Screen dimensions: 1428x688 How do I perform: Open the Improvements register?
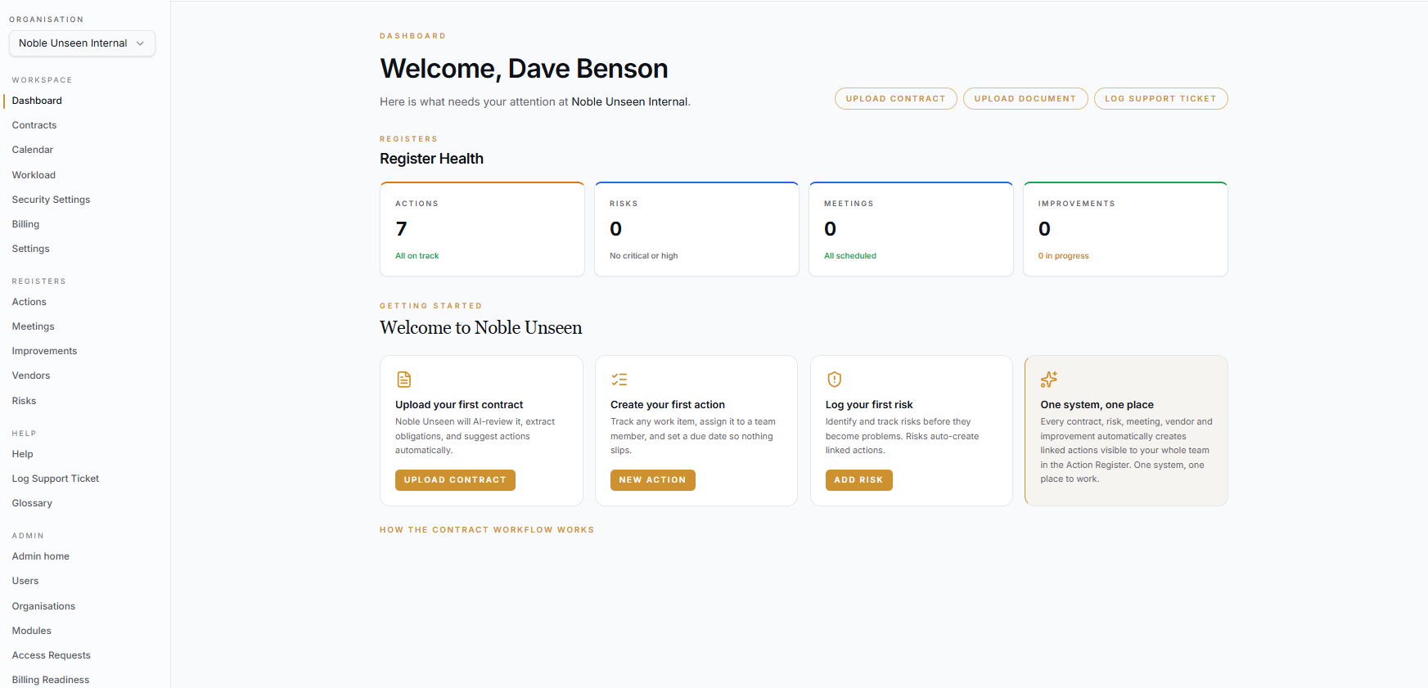44,351
